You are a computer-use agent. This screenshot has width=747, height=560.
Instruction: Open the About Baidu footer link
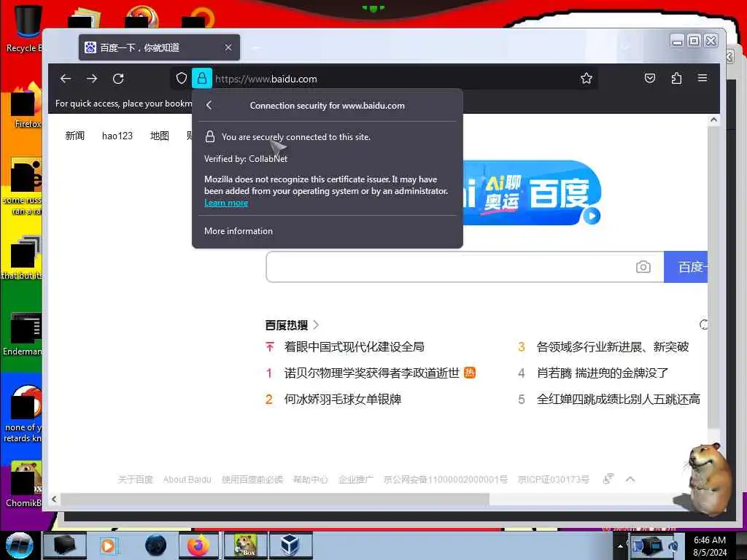[x=187, y=480]
